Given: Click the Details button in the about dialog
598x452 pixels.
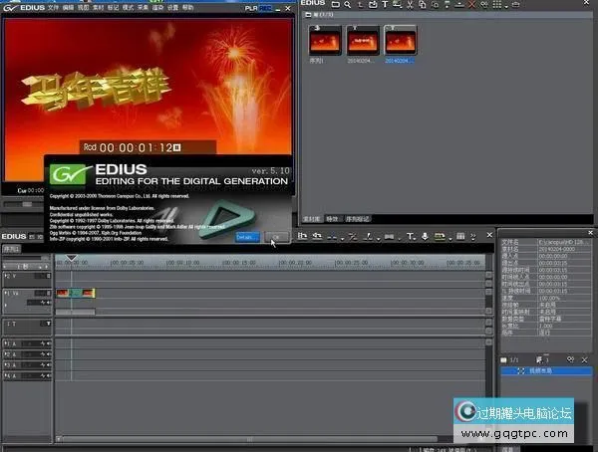Looking at the screenshot, I should coord(247,237).
